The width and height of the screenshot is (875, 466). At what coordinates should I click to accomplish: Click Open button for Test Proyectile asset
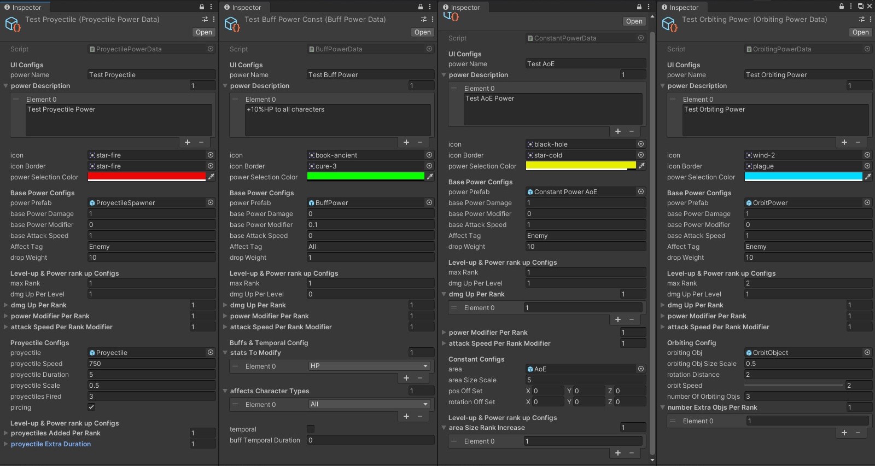pyautogui.click(x=203, y=32)
